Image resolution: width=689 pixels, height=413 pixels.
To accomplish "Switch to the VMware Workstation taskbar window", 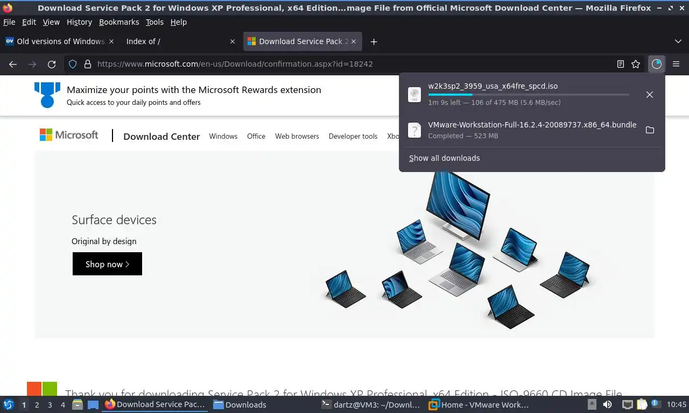I will 479,404.
